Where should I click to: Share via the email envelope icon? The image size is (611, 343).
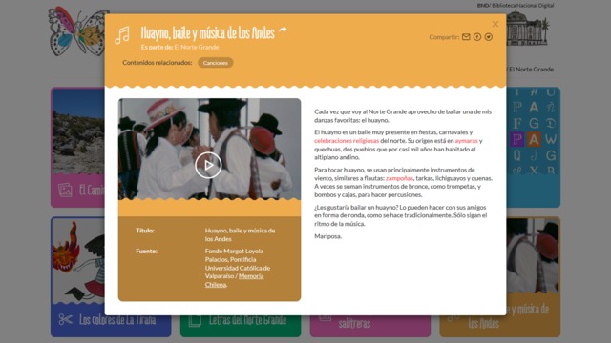tap(466, 37)
